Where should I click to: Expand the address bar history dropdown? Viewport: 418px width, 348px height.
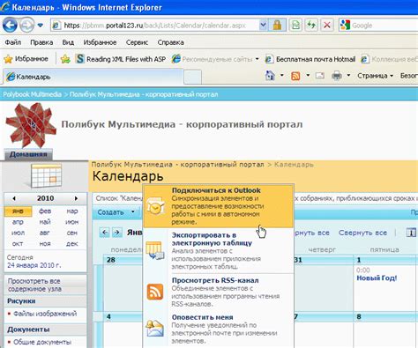coord(263,26)
